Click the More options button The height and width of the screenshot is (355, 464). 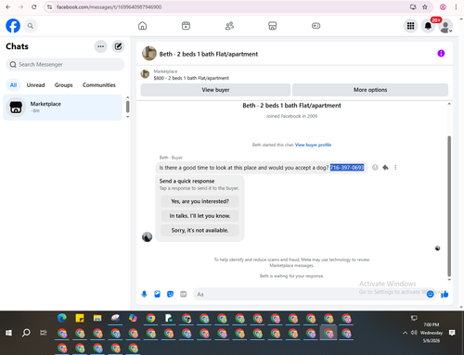tap(370, 90)
